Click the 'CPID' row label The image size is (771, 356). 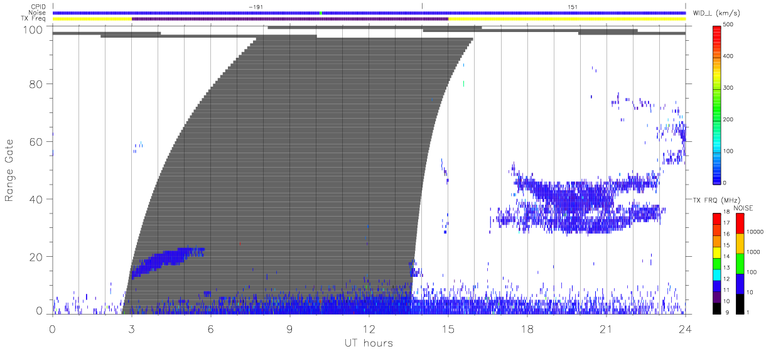point(38,7)
